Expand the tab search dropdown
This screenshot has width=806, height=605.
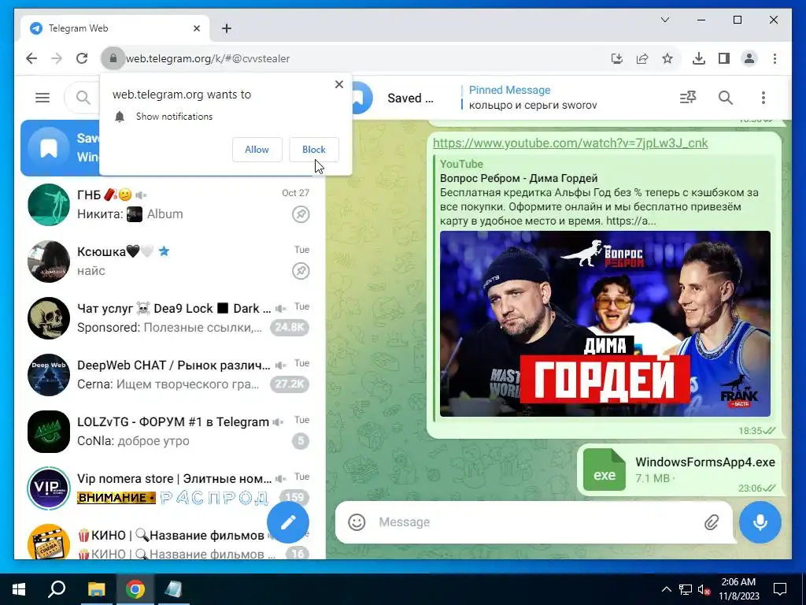(x=664, y=20)
